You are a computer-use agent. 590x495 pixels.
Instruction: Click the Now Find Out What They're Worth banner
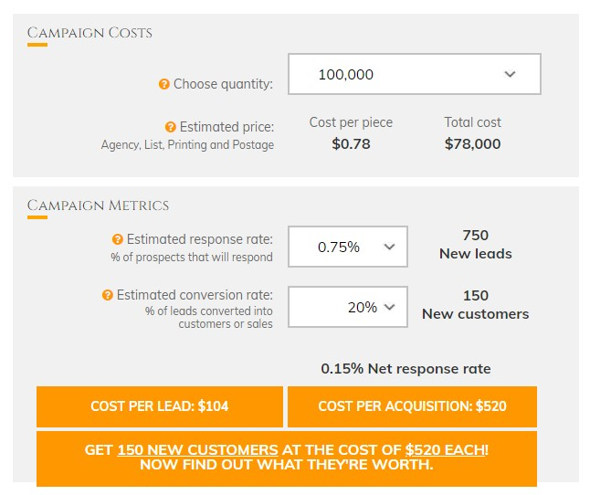pos(287,458)
